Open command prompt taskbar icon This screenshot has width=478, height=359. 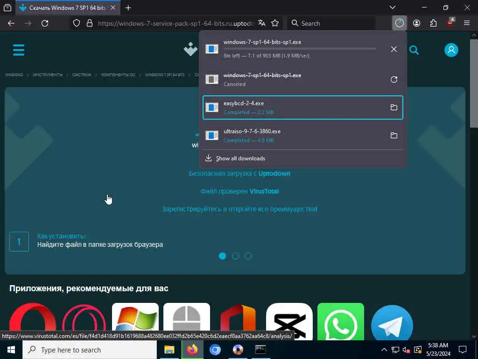pos(260,350)
